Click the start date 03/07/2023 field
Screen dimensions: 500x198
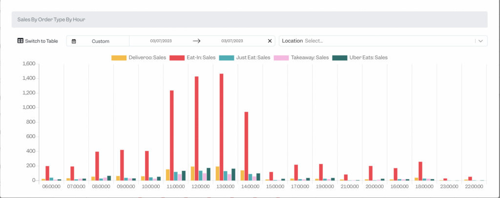click(161, 41)
